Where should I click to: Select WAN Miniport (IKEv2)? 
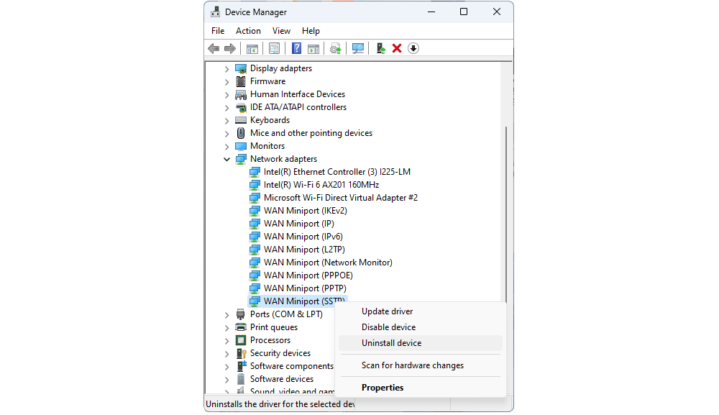click(x=306, y=211)
